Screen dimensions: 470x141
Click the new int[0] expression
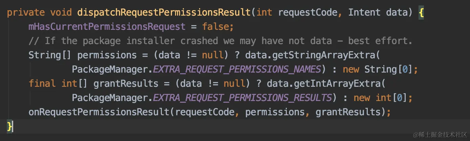pyautogui.click(x=380, y=98)
